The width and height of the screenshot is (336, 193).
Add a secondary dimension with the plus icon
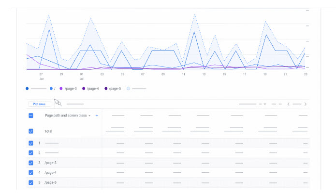pos(97,116)
